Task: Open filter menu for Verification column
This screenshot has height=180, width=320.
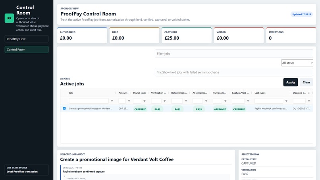Action: [x=164, y=101]
